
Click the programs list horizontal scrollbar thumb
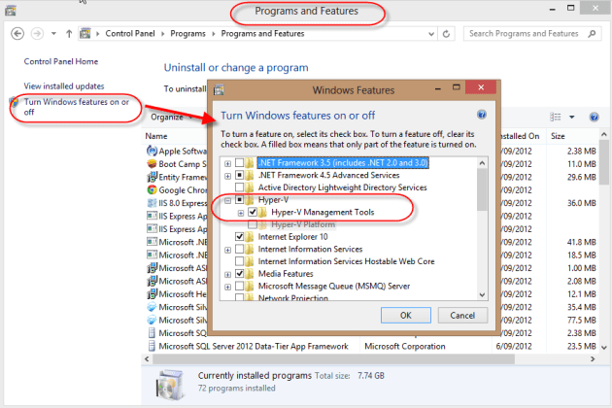point(334,359)
